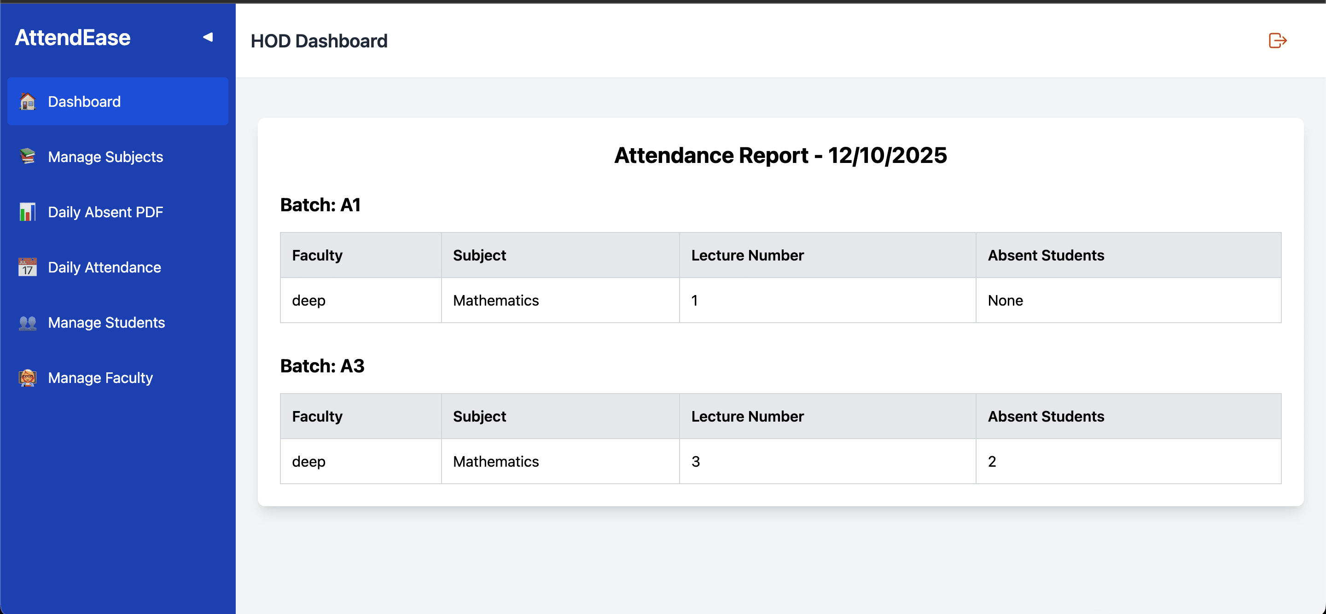Click the books icon for Manage Subjects
The image size is (1326, 614).
27,156
